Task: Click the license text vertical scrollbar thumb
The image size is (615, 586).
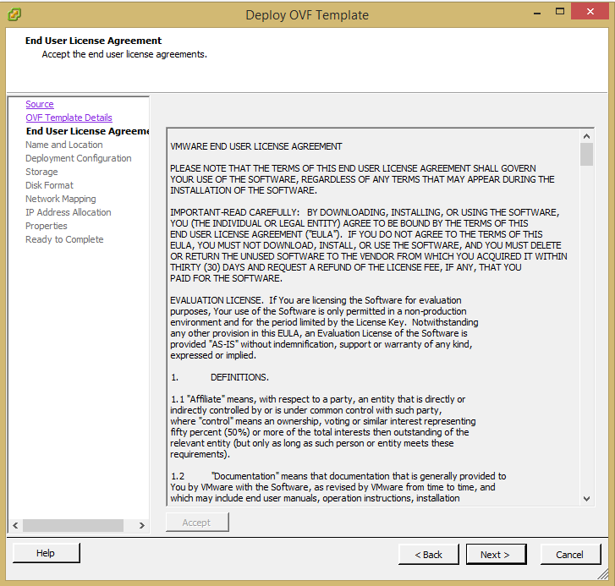Action: (587, 155)
